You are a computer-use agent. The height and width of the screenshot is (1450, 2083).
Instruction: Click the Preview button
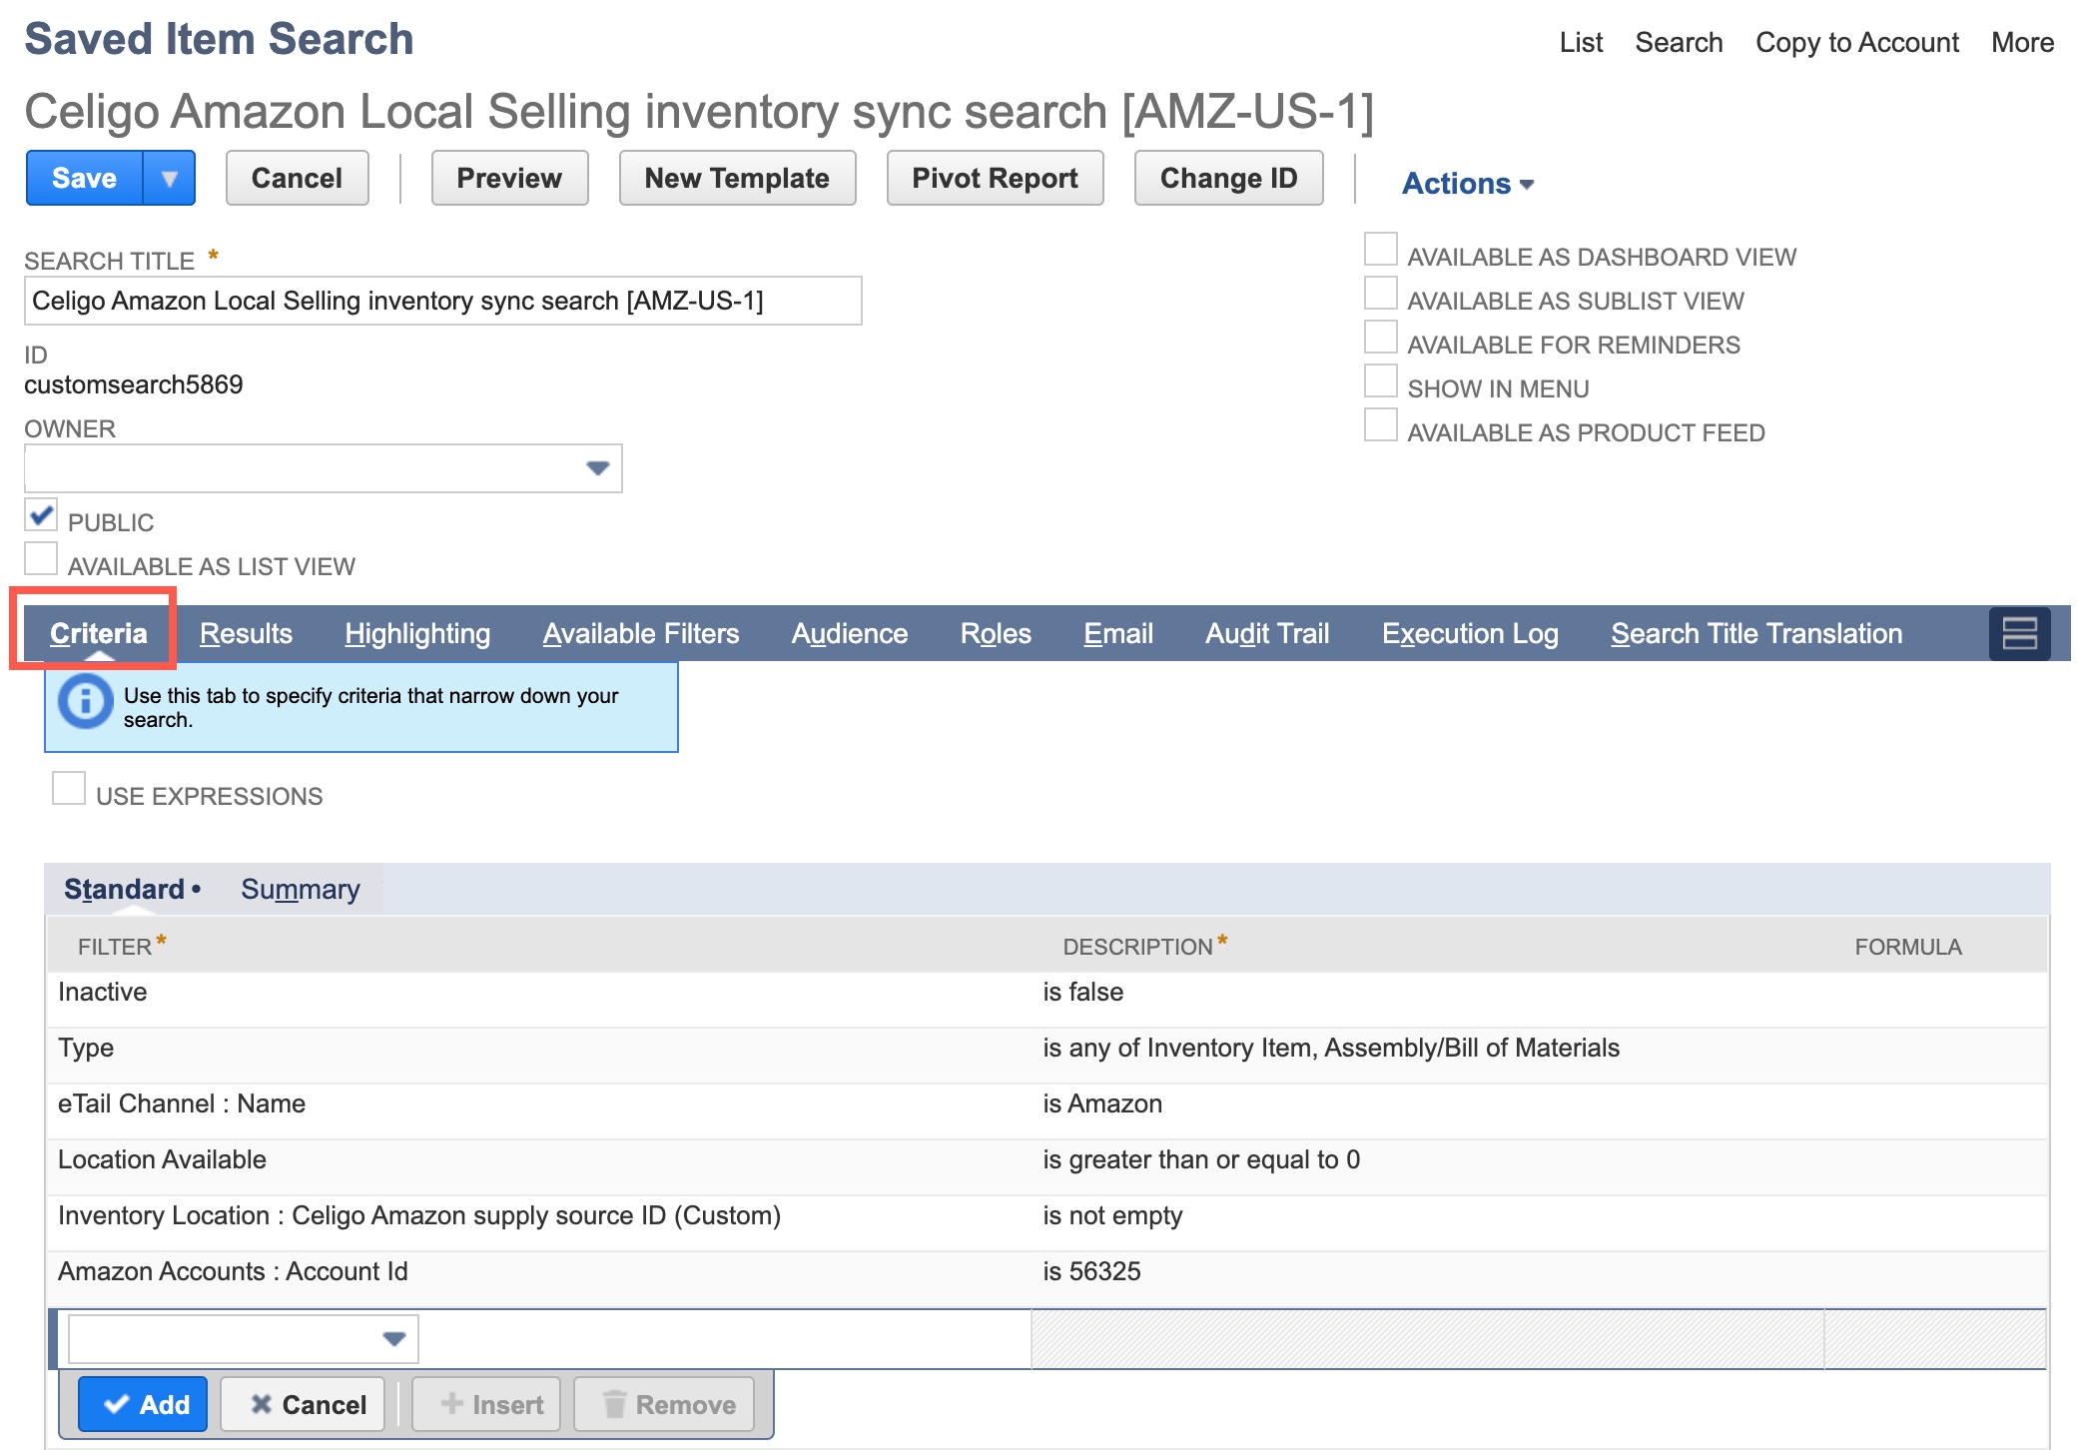tap(509, 178)
